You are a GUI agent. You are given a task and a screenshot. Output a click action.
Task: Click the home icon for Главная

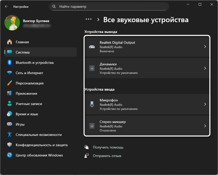(x=10, y=42)
